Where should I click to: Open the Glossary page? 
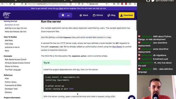click(x=8, y=92)
